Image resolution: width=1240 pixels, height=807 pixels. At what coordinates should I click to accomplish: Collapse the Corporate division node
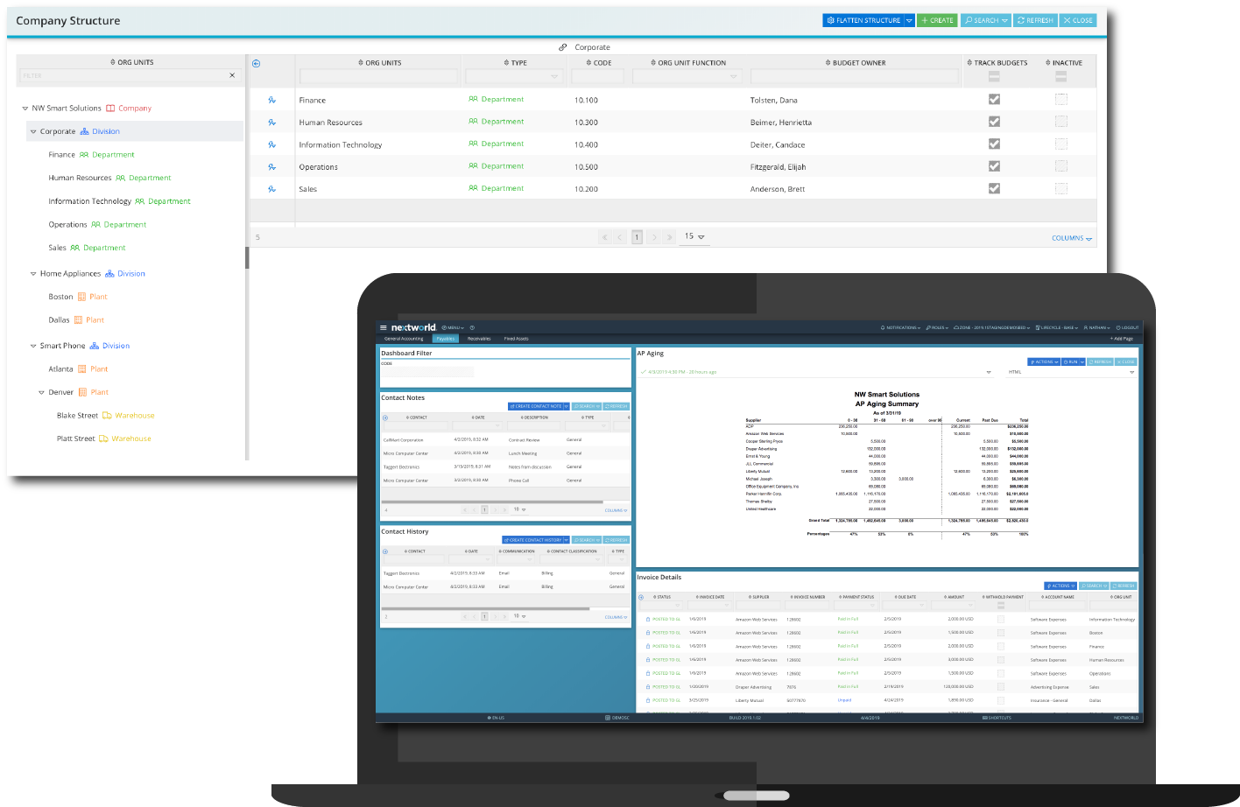coord(33,131)
